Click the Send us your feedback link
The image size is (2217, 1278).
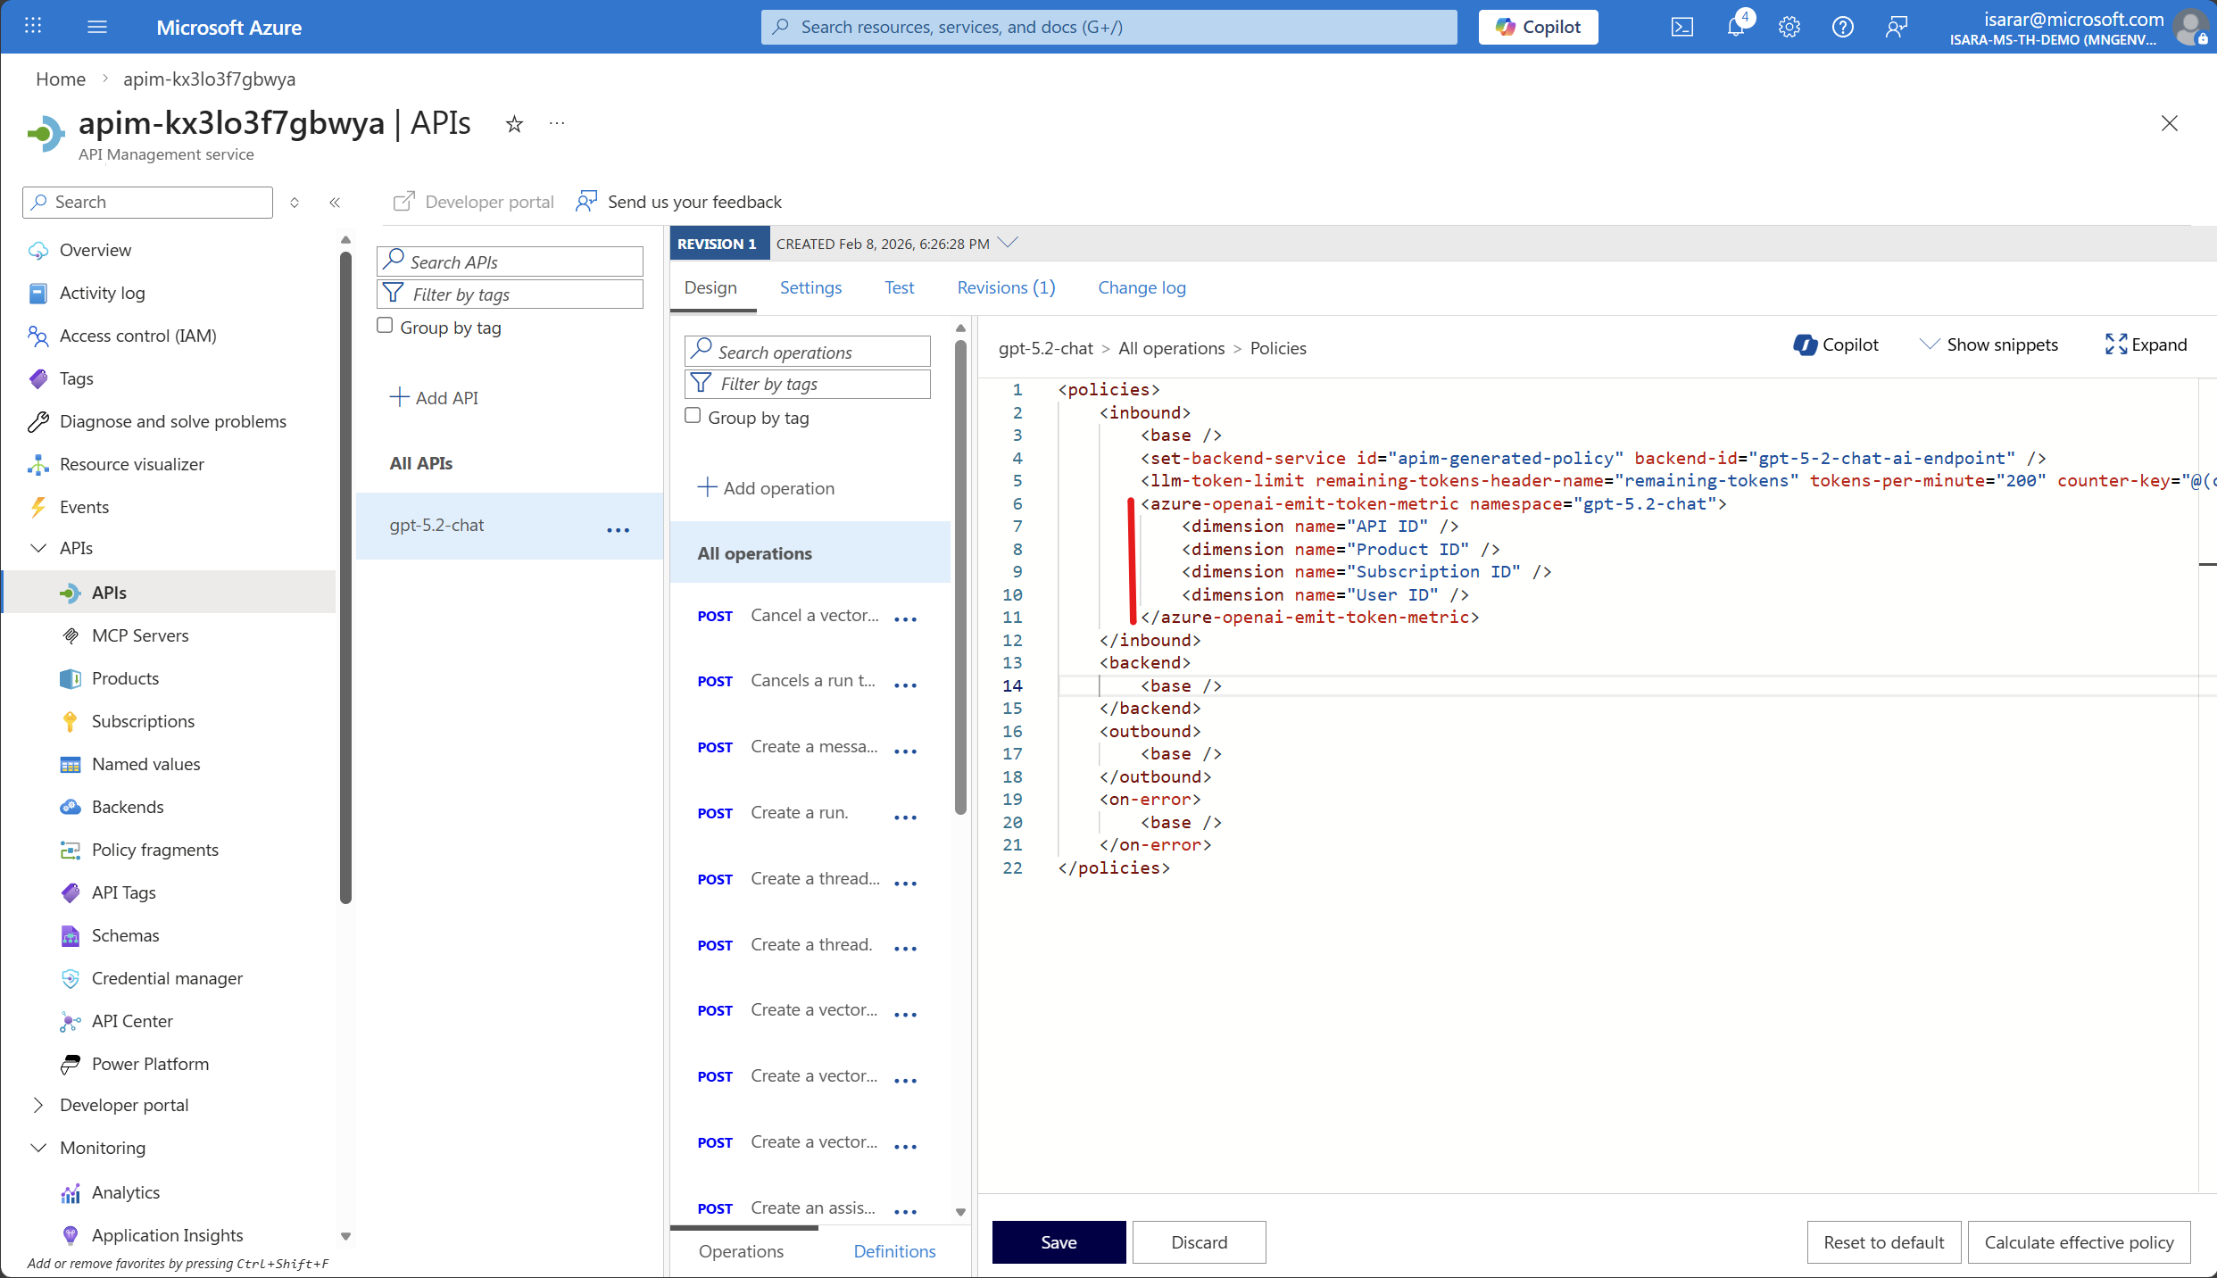tap(679, 203)
